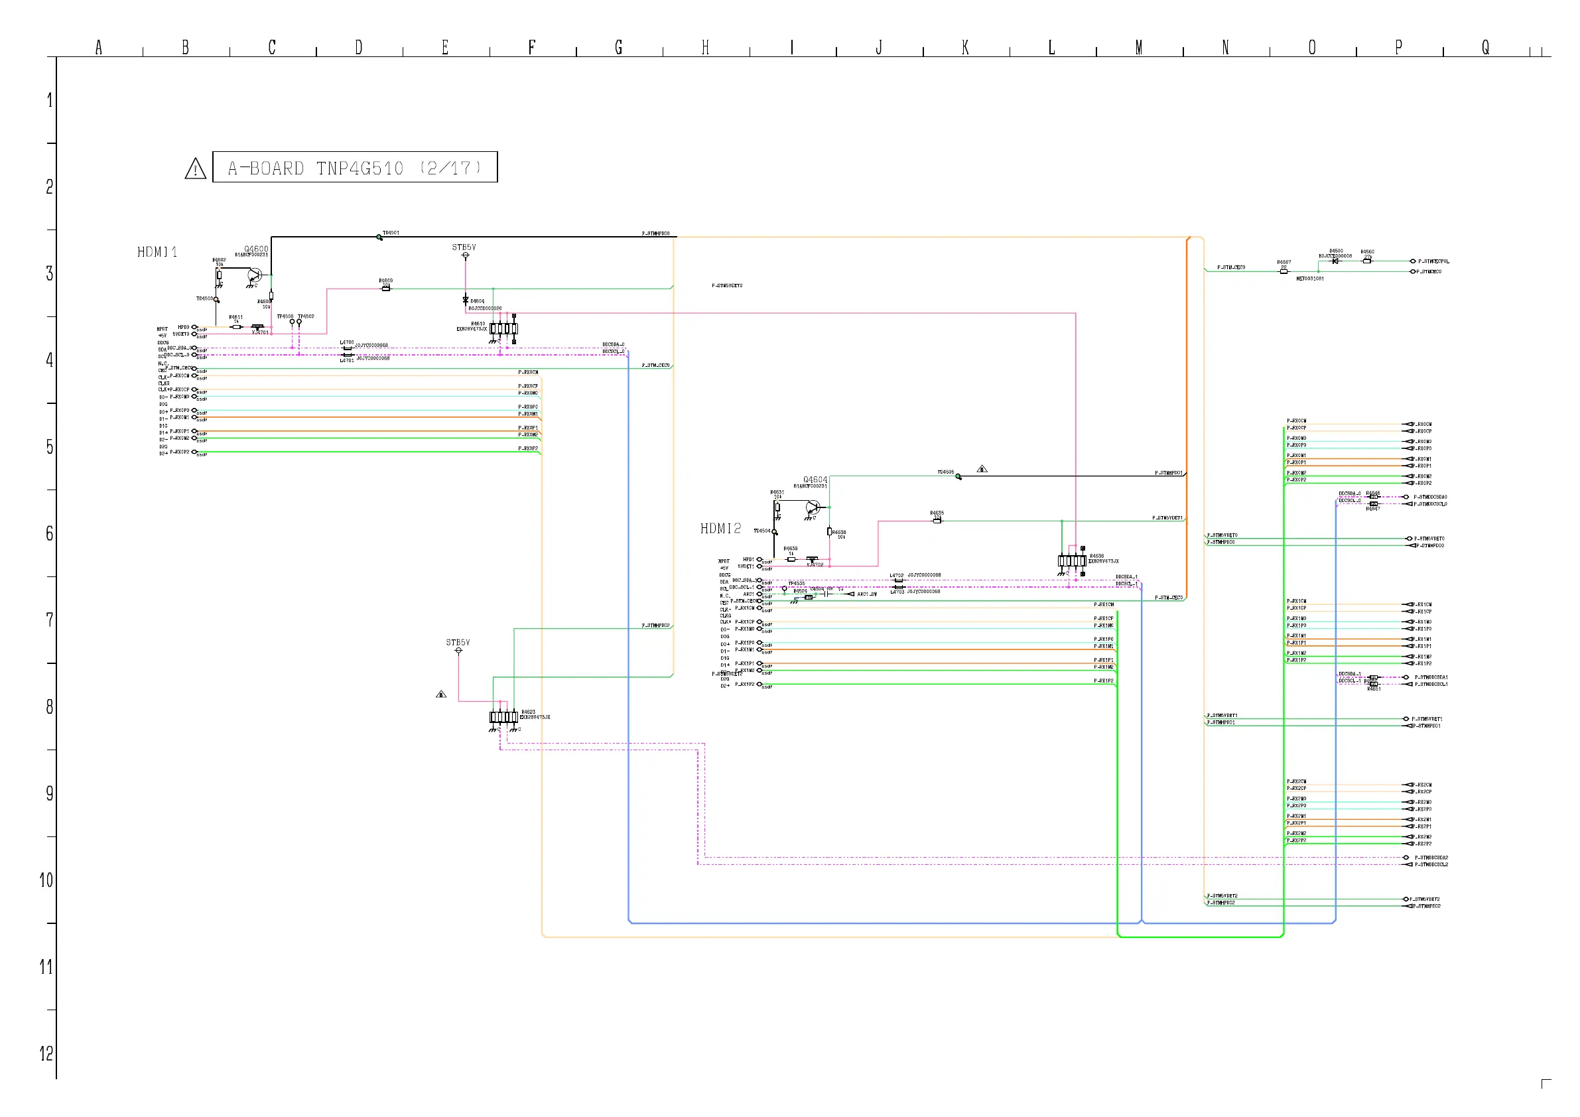Click column letter Q in the top ruler
The image size is (1580, 1117).
click(x=1485, y=48)
